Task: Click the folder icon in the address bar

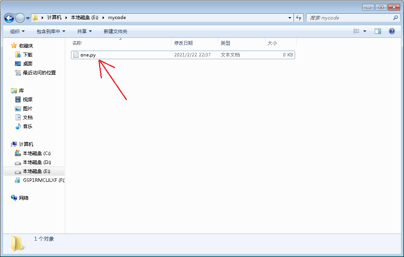Action: coord(35,18)
